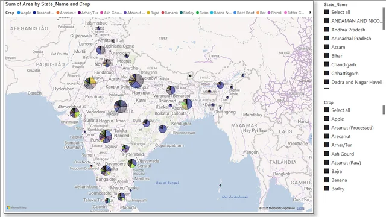Check the Barley crop checkbox
Image resolution: width=386 pixels, height=217 pixels.
point(327,189)
